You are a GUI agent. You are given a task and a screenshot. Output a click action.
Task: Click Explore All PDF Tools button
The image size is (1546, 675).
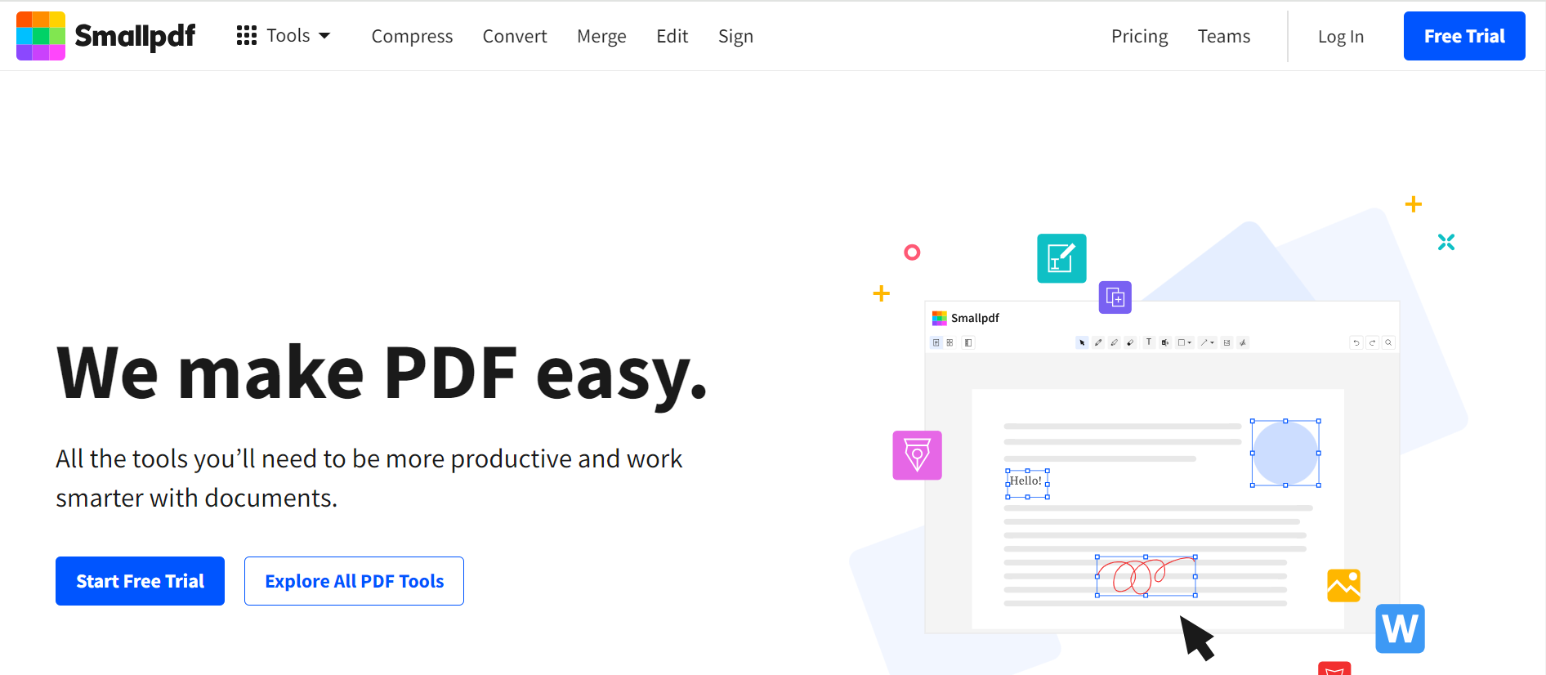(x=354, y=581)
